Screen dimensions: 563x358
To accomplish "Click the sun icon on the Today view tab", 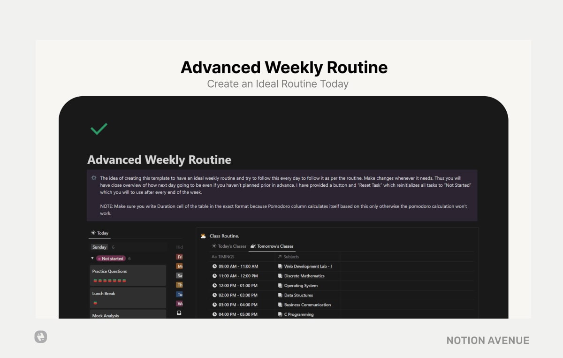I will tap(93, 233).
